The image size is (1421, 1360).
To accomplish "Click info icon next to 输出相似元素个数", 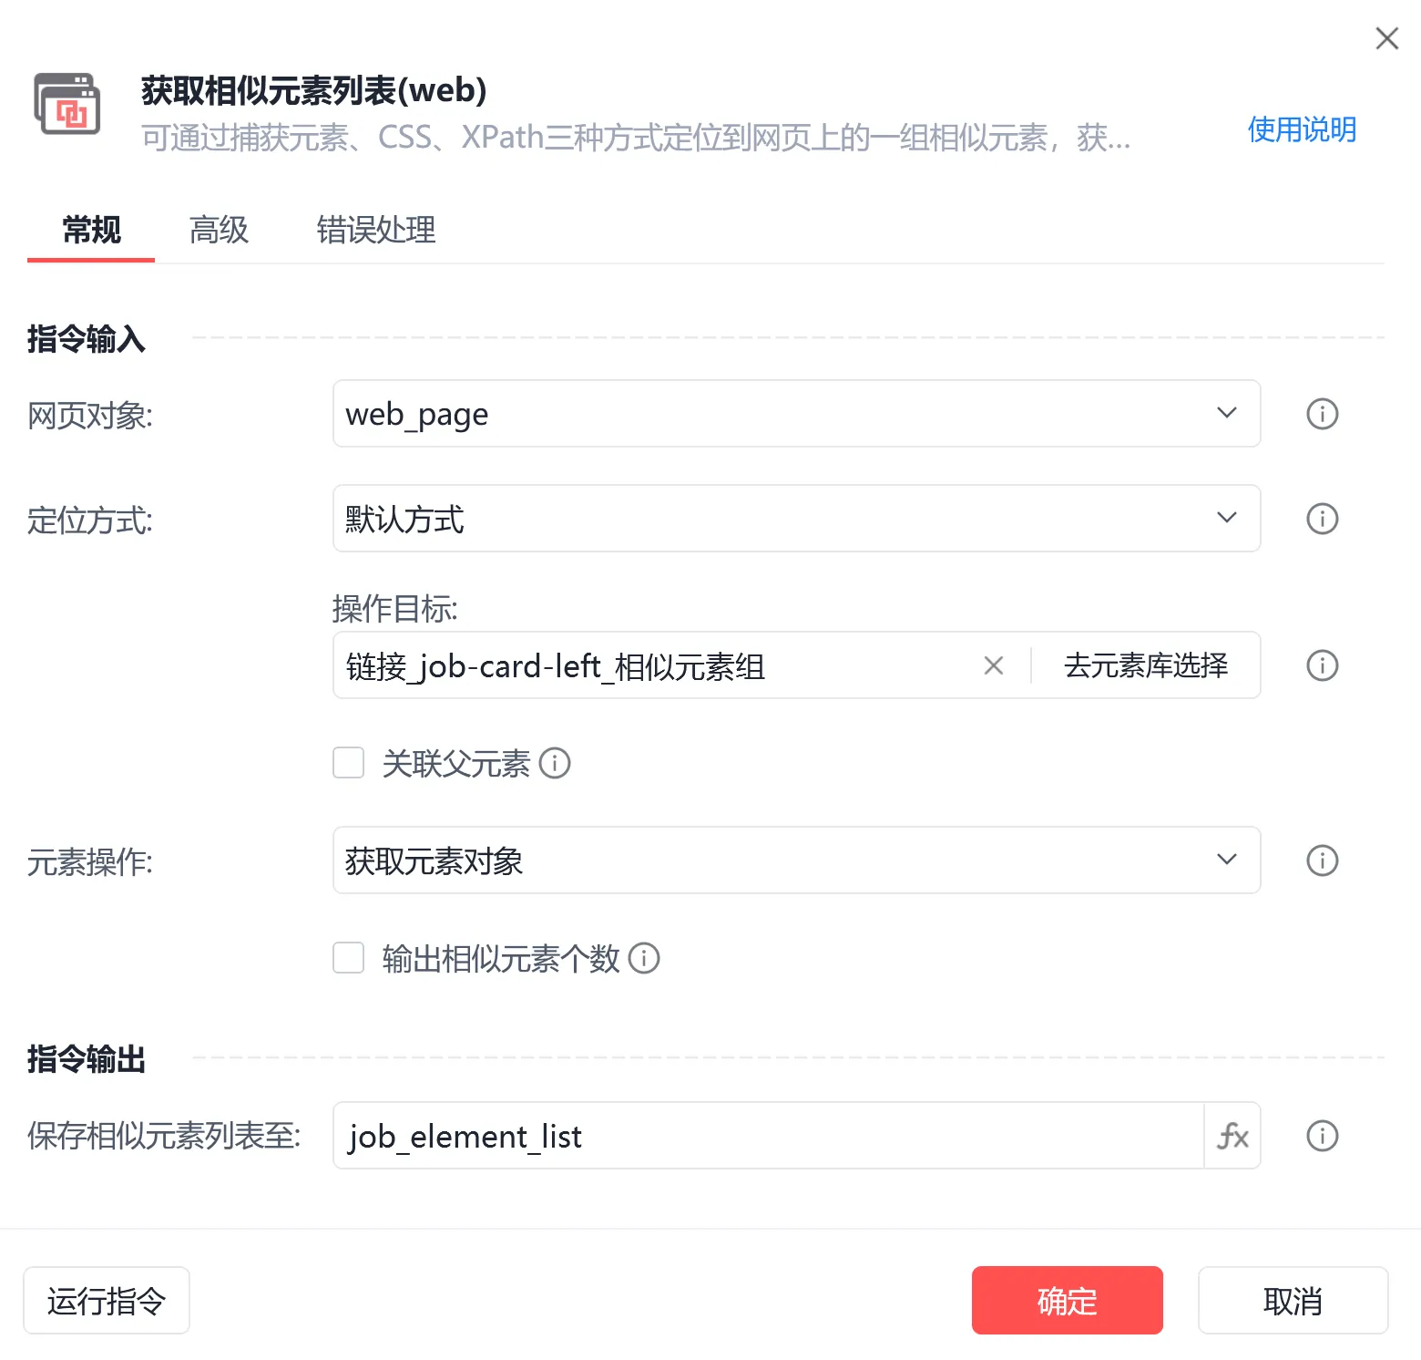I will pos(644,958).
